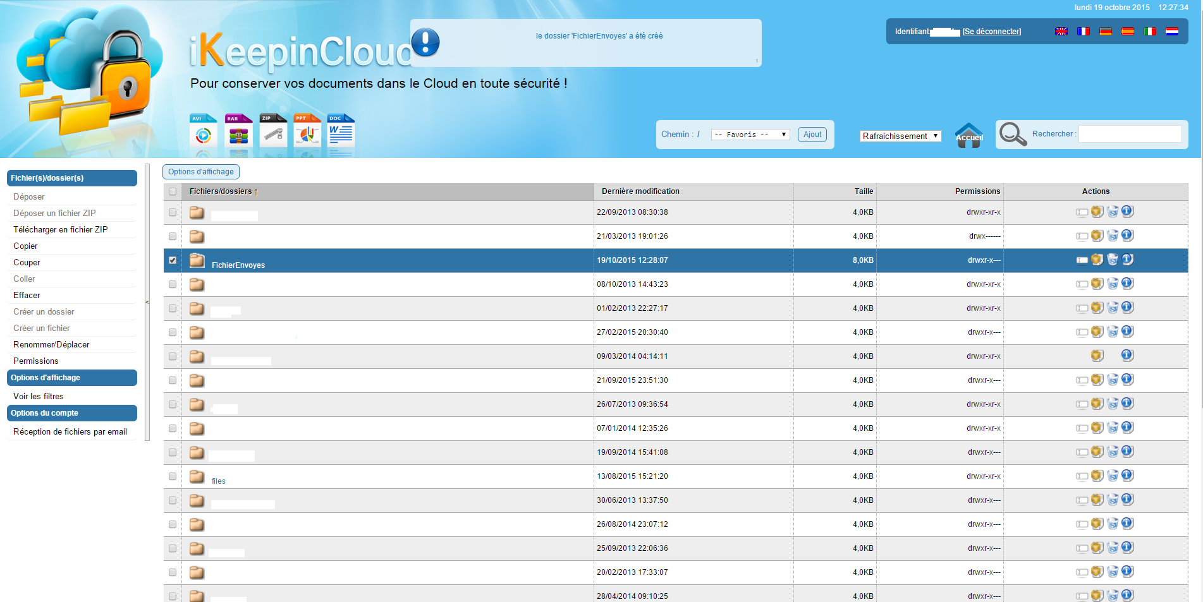Click trash icon in 19/09/2014 15:41:08 row

1113,452
